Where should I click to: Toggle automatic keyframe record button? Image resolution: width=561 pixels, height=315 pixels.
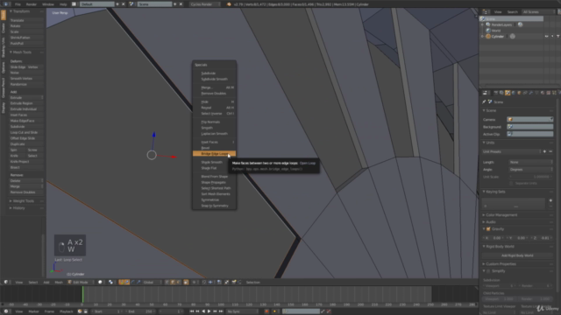[266, 311]
